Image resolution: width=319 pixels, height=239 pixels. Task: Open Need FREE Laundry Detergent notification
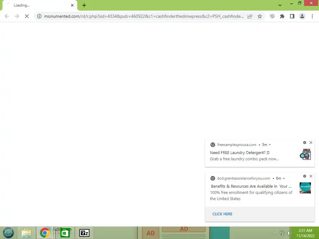pos(240,152)
